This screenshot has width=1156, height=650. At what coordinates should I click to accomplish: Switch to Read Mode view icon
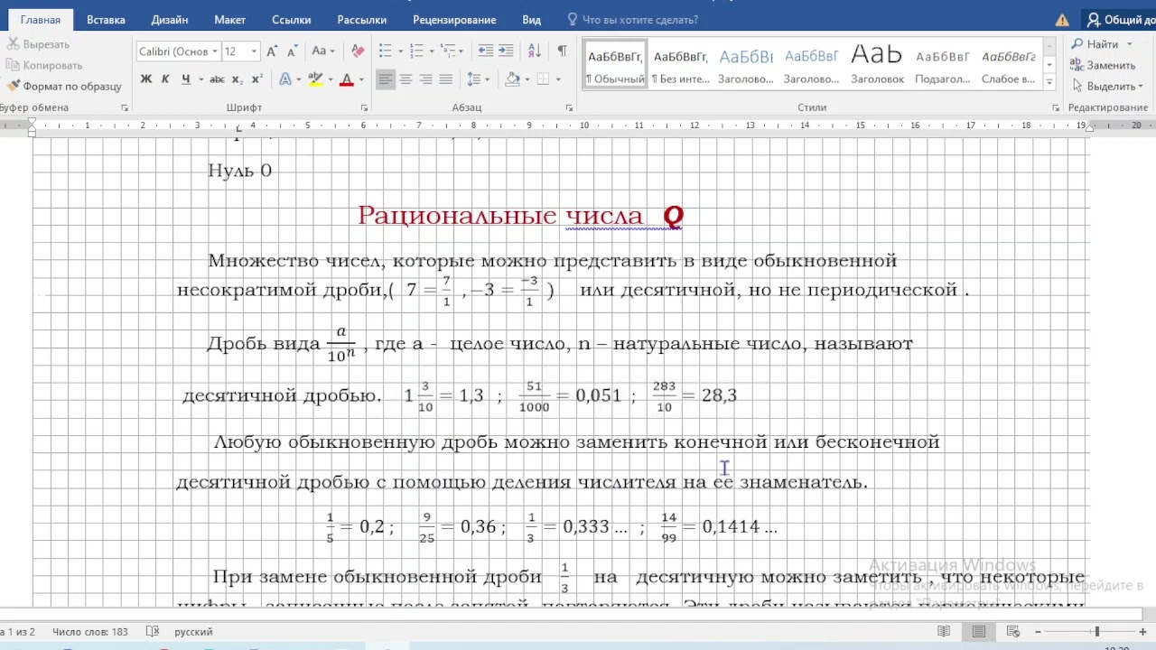(x=944, y=632)
